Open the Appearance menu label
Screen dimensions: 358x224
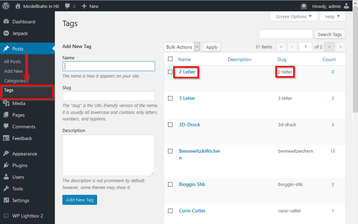(x=25, y=154)
